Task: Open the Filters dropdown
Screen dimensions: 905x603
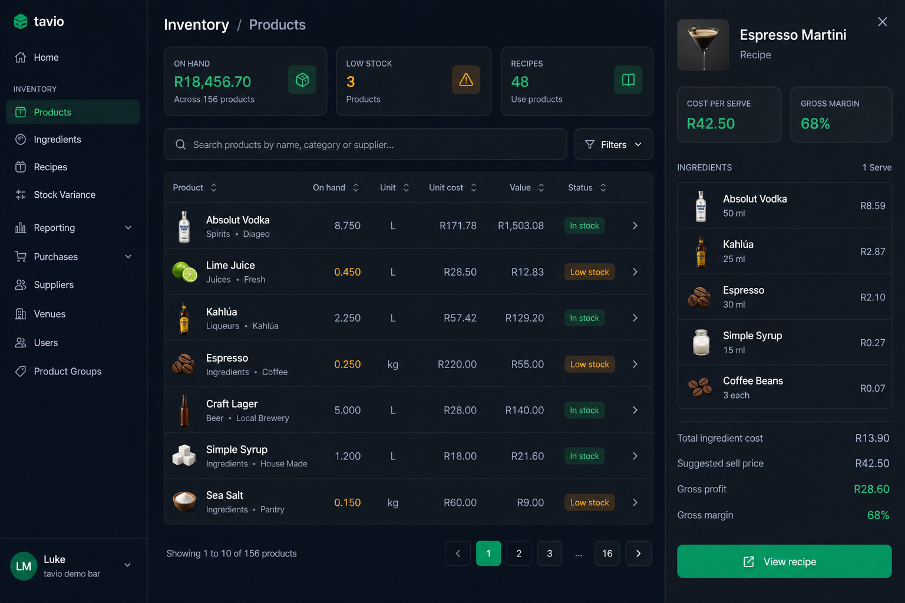Action: click(613, 144)
